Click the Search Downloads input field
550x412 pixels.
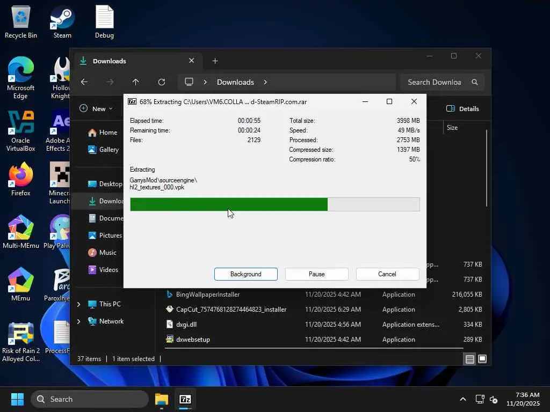pyautogui.click(x=435, y=82)
